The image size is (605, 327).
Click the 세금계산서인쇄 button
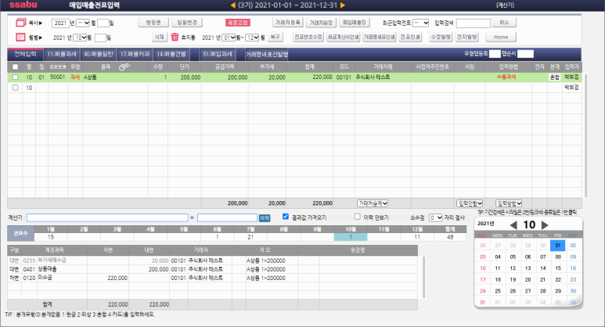[x=343, y=37]
